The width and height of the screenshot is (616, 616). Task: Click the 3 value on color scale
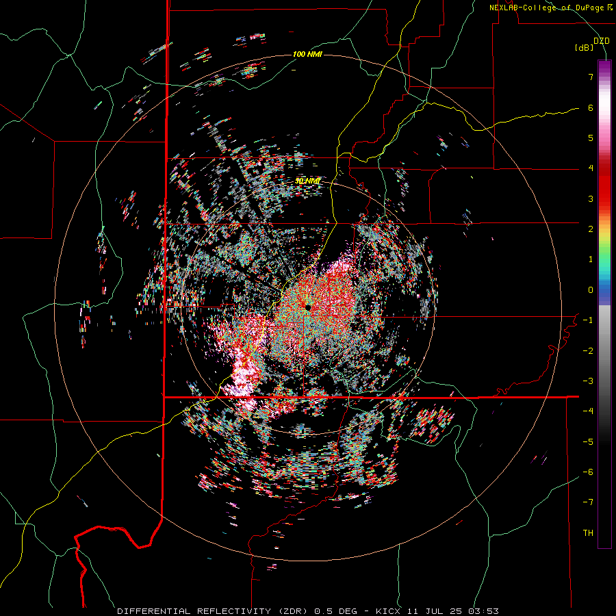point(591,198)
